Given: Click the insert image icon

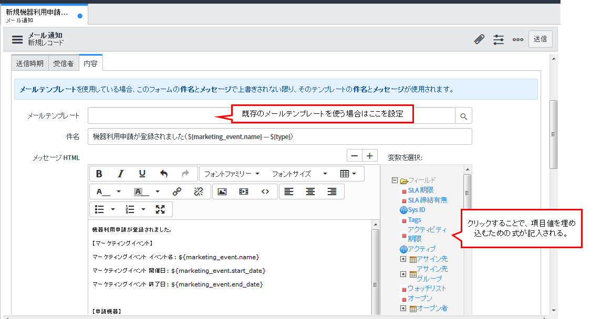Looking at the screenshot, I should point(222,192).
